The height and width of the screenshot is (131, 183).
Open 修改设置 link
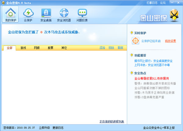170,41
